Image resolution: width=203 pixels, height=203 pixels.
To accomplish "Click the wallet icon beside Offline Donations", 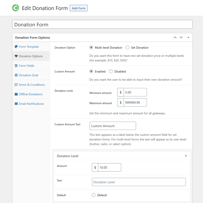I will click(x=16, y=94).
